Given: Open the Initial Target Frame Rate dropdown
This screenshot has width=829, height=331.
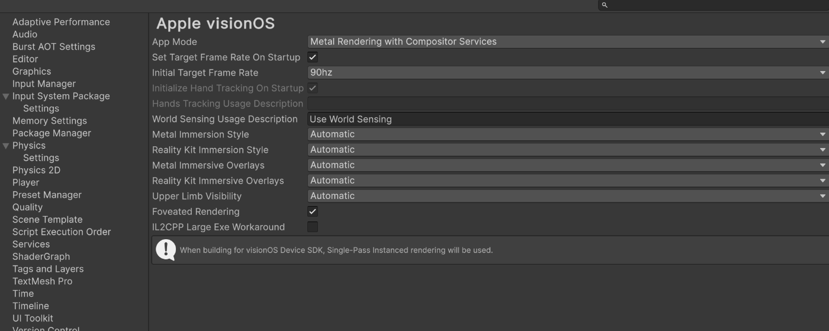Looking at the screenshot, I should click(x=568, y=73).
